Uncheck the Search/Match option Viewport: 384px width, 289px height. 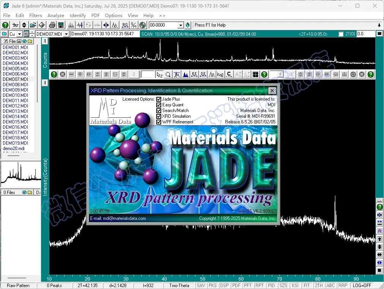tap(159, 111)
